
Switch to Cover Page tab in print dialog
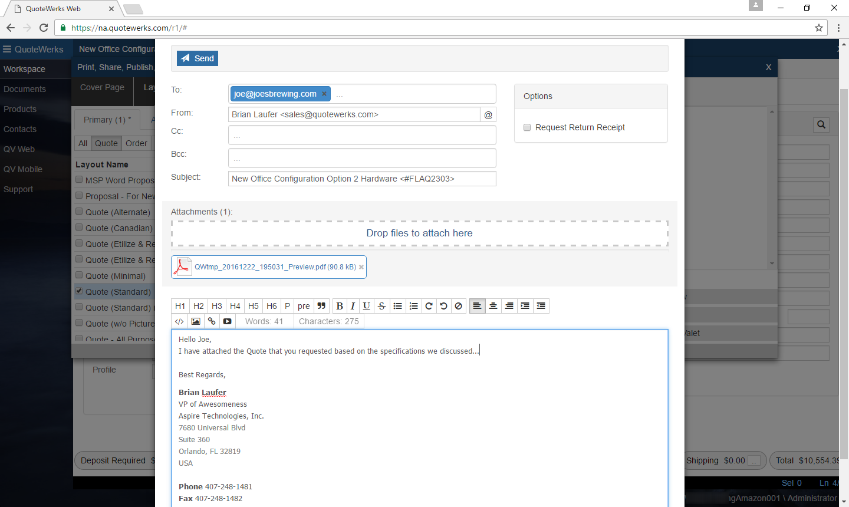[x=102, y=87]
